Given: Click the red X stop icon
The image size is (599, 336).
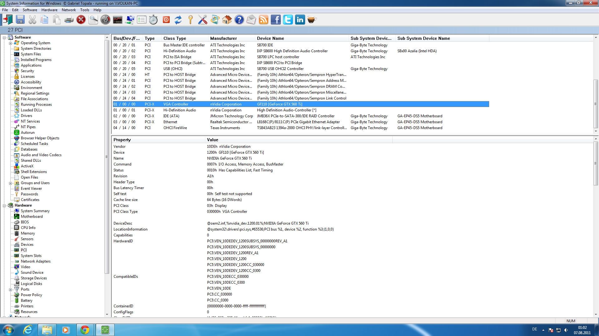Looking at the screenshot, I should [81, 20].
